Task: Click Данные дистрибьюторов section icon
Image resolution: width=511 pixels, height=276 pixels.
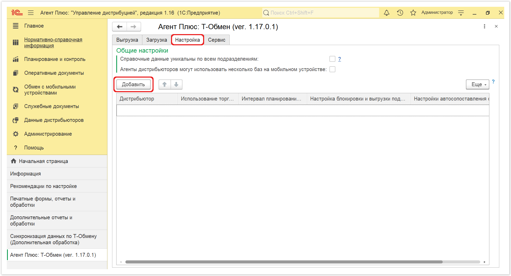Action: [16, 120]
